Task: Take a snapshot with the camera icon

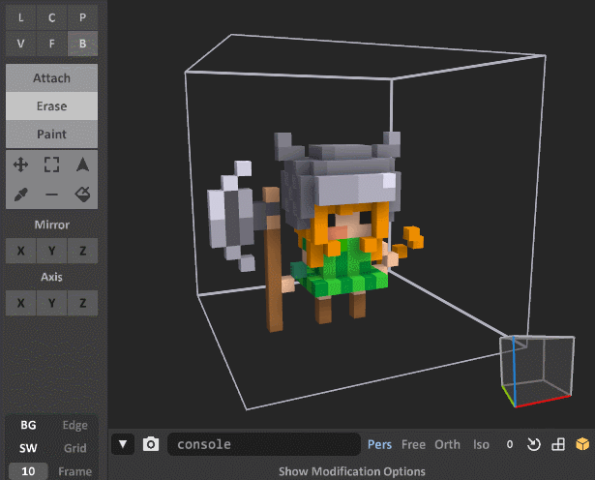Action: [x=151, y=444]
